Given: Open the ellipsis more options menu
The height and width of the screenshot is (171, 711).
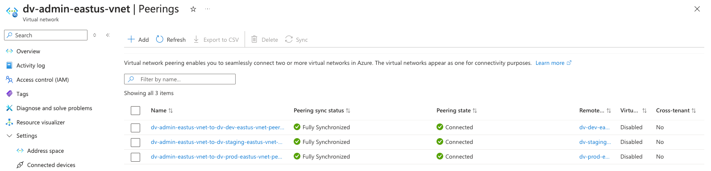Looking at the screenshot, I should (x=208, y=9).
